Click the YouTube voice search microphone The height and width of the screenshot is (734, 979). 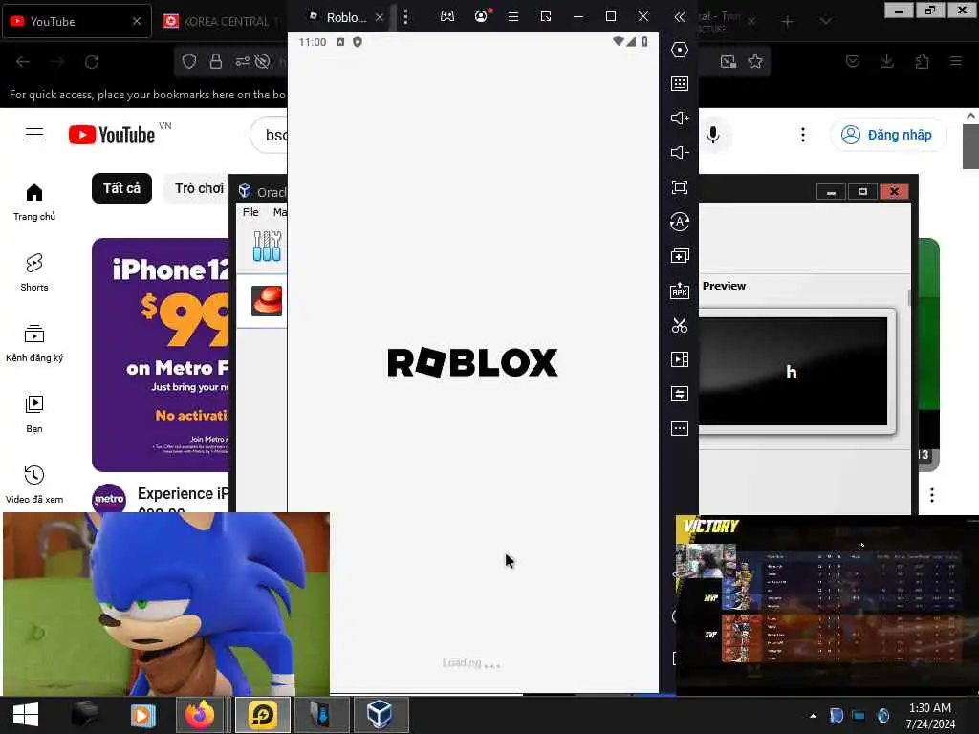pos(713,135)
